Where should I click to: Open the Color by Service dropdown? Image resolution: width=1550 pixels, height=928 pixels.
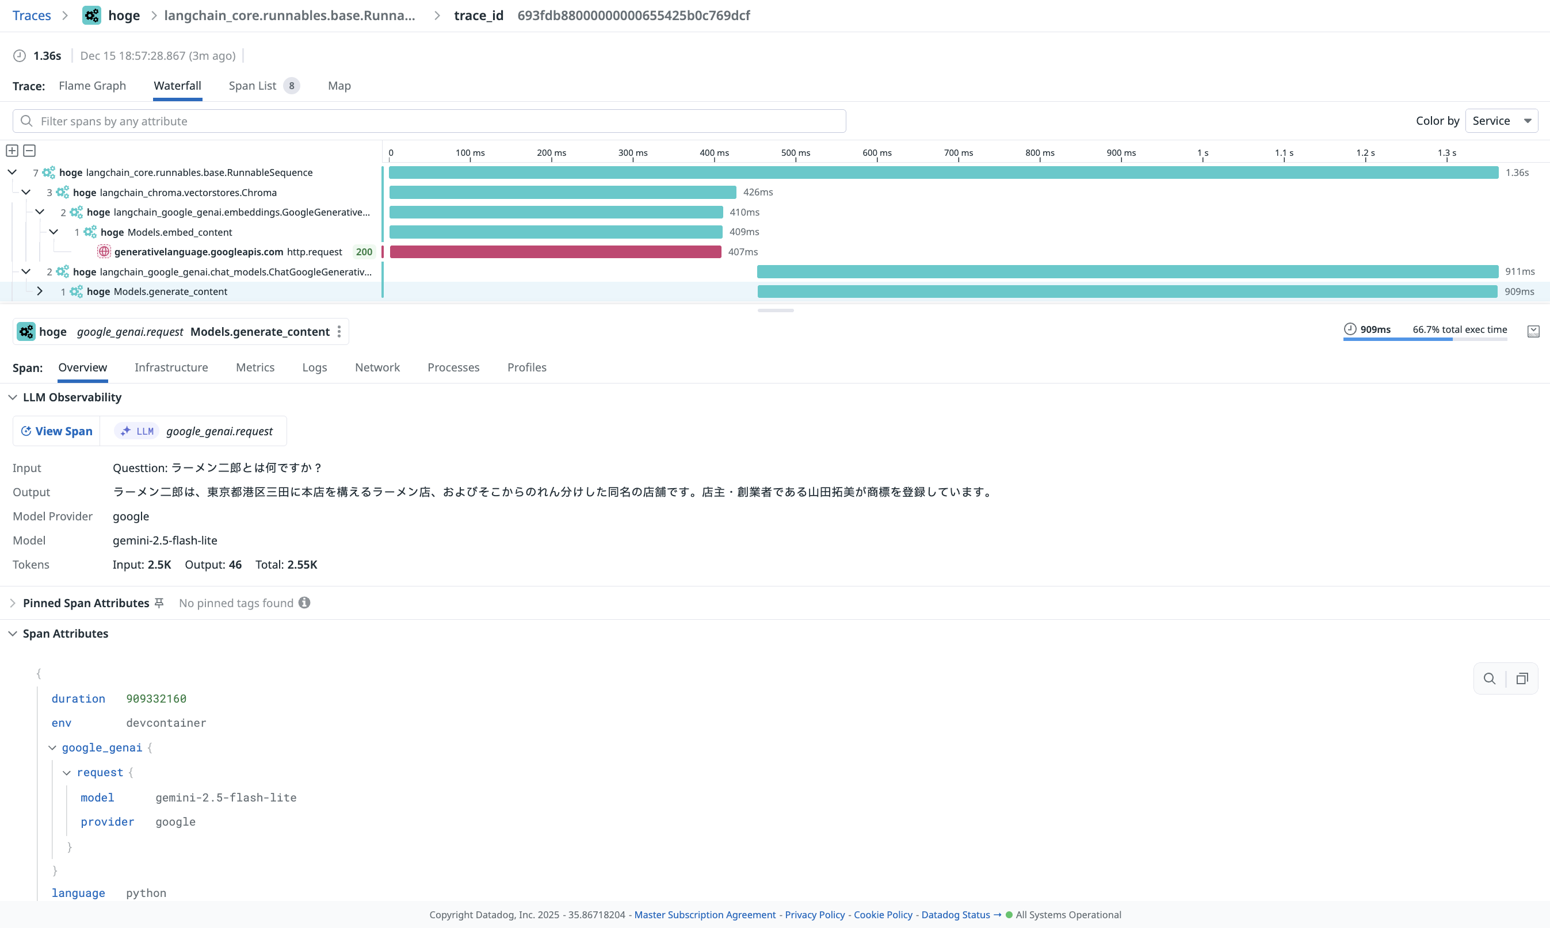point(1501,120)
